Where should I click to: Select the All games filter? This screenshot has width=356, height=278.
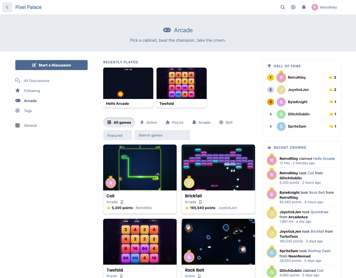[x=119, y=122]
